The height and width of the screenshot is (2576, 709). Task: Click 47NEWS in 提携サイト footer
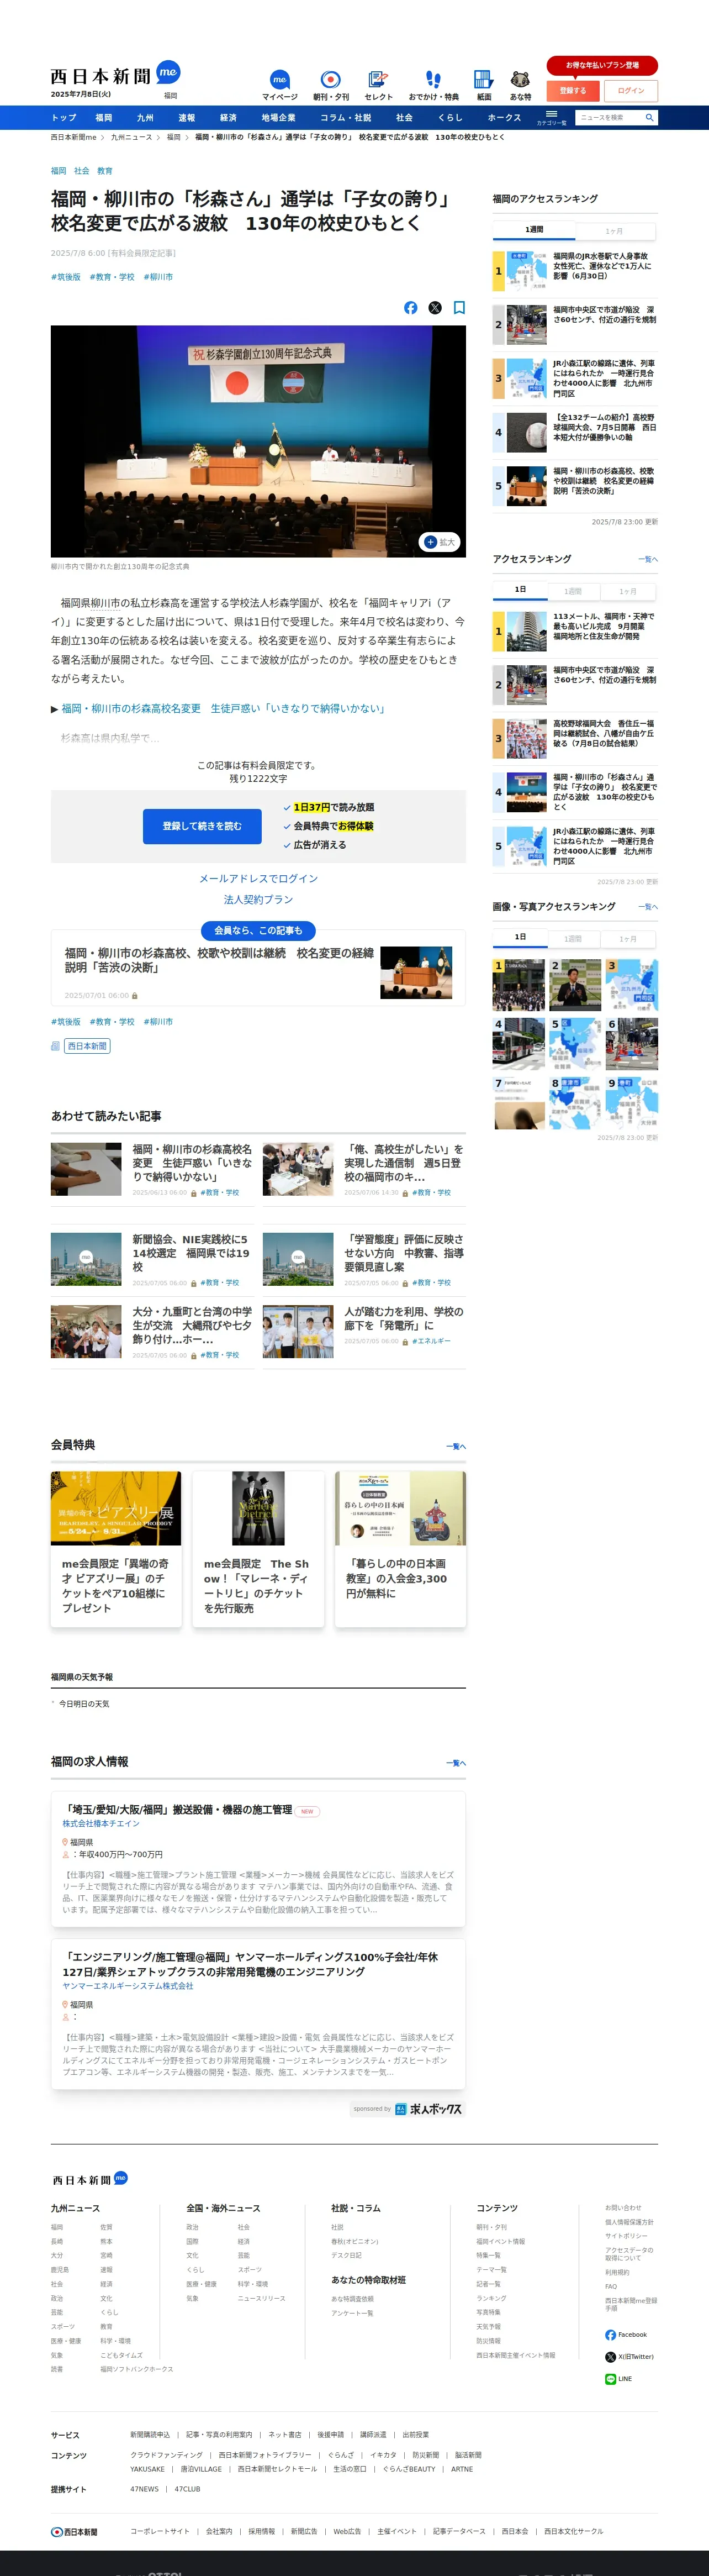coord(145,2489)
